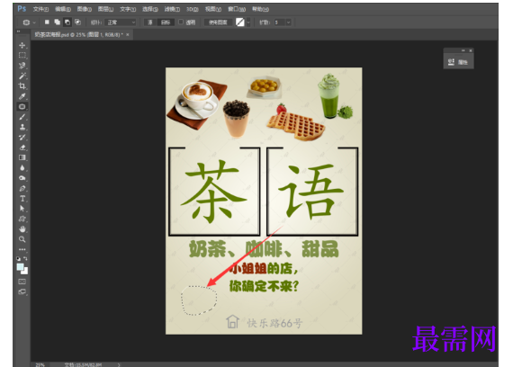Close the 奶茶店海报.psd document tab
Image resolution: width=513 pixels, height=367 pixels.
click(128, 34)
